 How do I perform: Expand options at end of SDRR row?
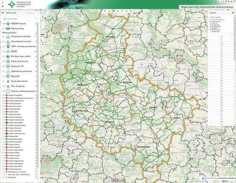coord(36,51)
